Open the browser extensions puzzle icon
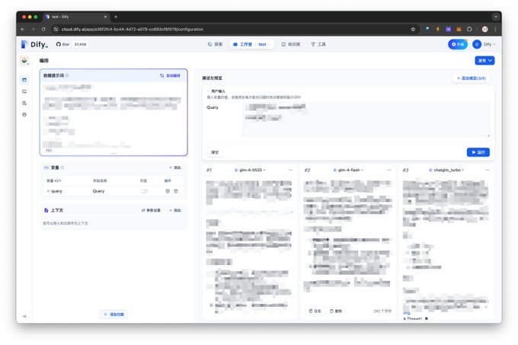The image size is (518, 345). (x=469, y=29)
